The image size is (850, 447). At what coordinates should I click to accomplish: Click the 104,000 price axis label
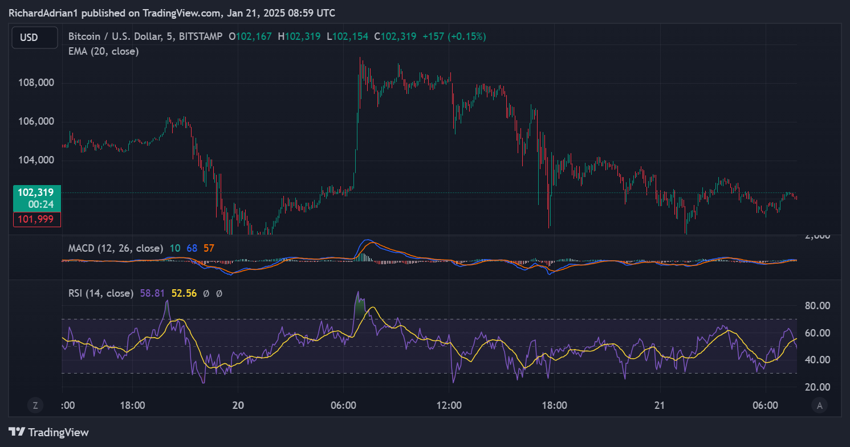[37, 160]
